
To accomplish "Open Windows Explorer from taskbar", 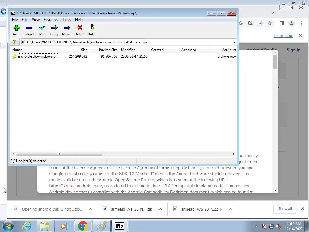I will click(45, 226).
